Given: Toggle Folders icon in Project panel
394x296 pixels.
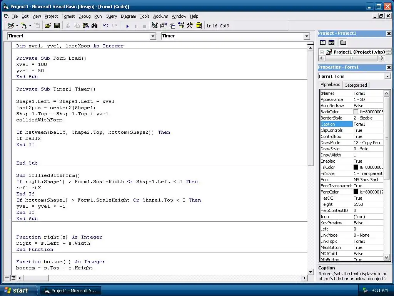Looking at the screenshot, I should click(x=343, y=42).
